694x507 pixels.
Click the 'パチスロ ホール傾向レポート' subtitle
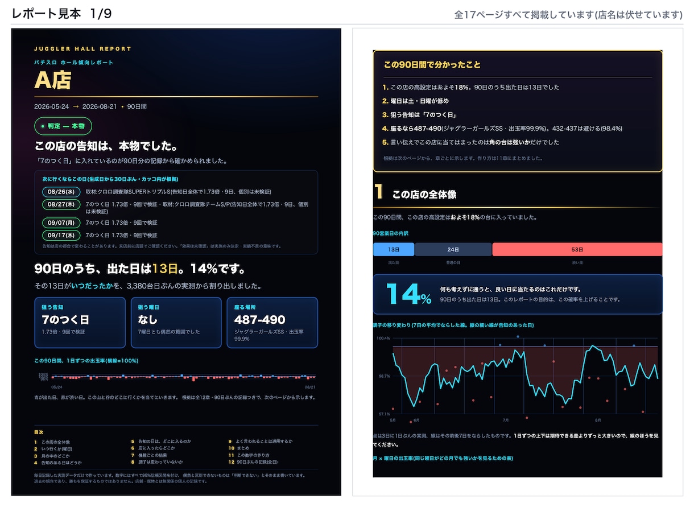(x=73, y=62)
